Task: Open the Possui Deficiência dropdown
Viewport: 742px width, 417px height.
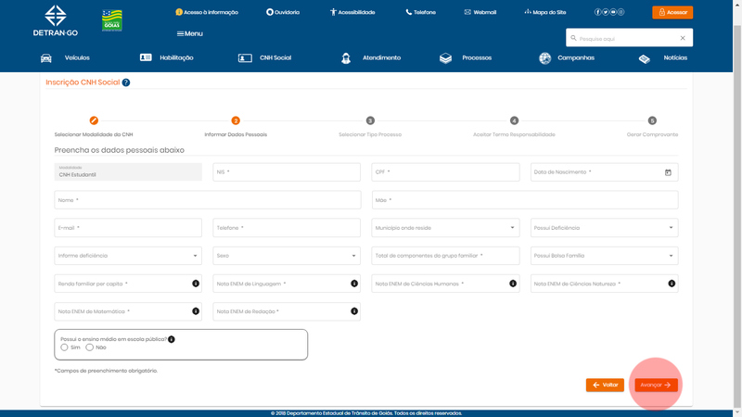Action: click(604, 228)
